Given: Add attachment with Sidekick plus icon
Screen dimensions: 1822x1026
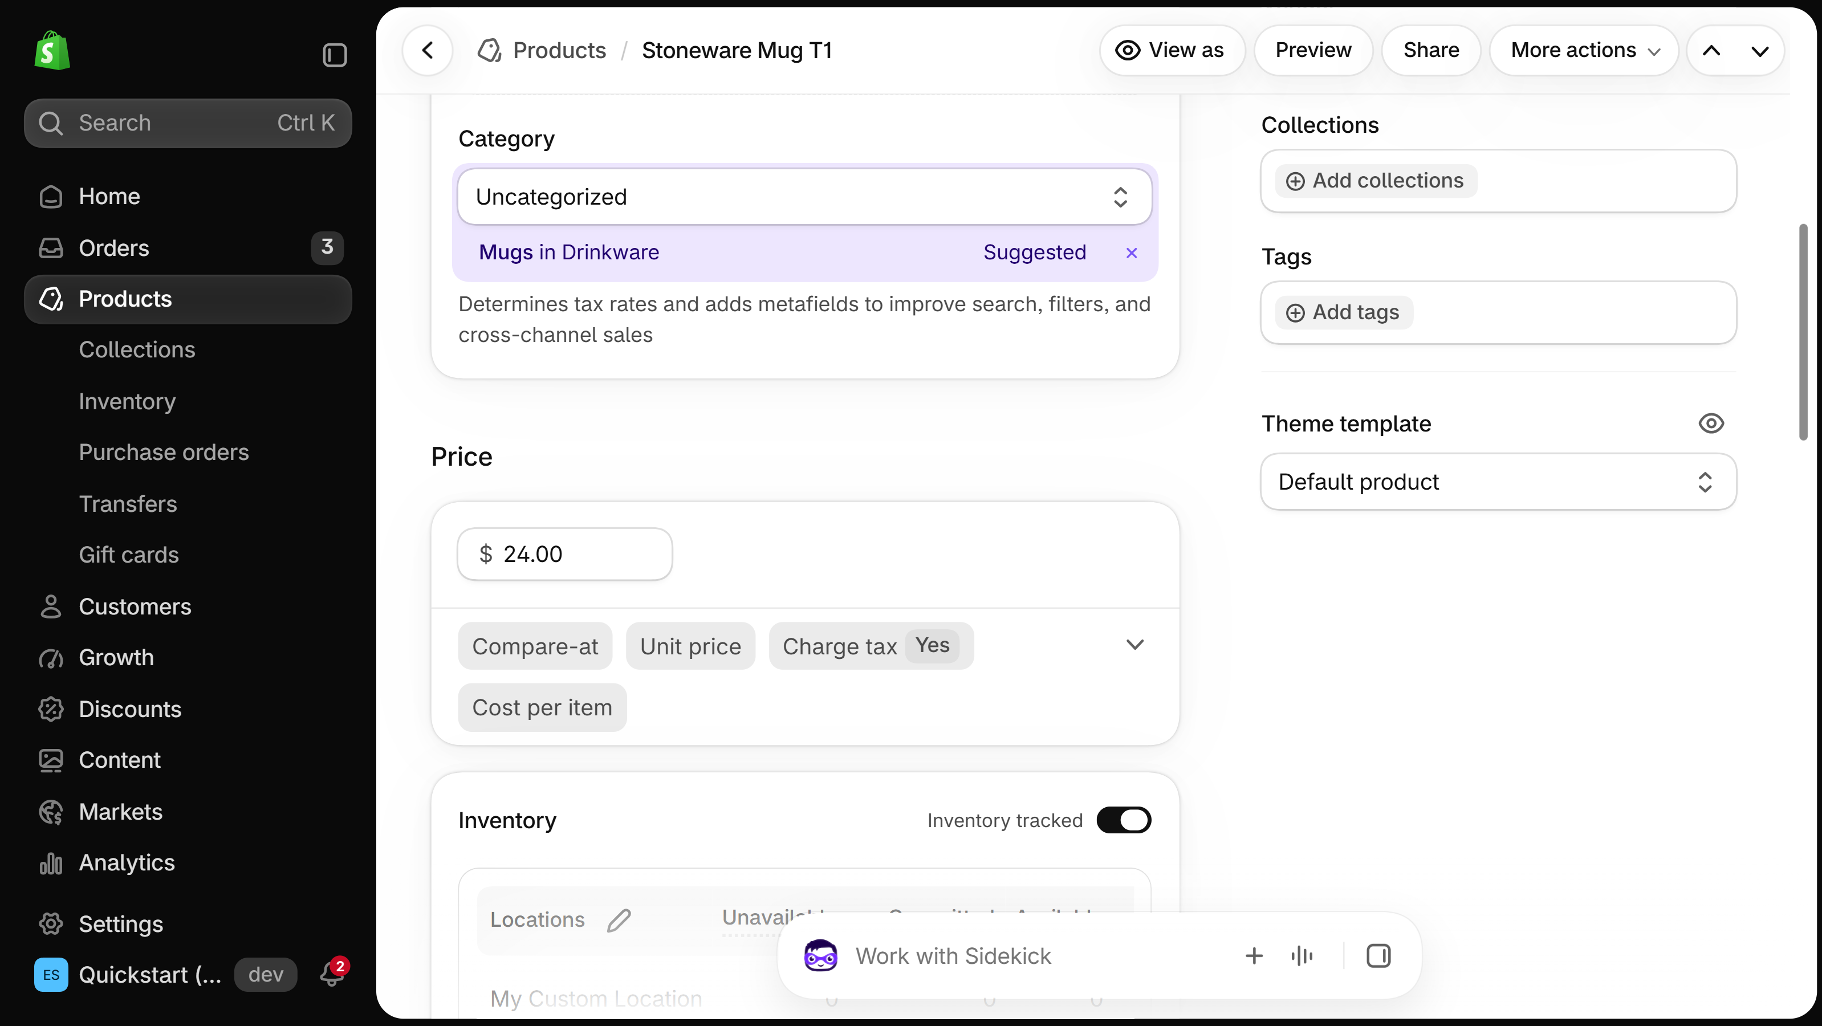Looking at the screenshot, I should (x=1254, y=956).
